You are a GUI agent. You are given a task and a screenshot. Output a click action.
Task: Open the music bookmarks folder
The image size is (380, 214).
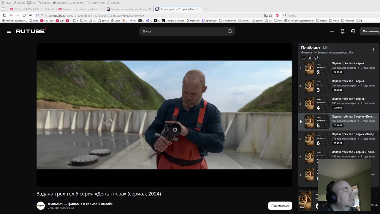[334, 21]
